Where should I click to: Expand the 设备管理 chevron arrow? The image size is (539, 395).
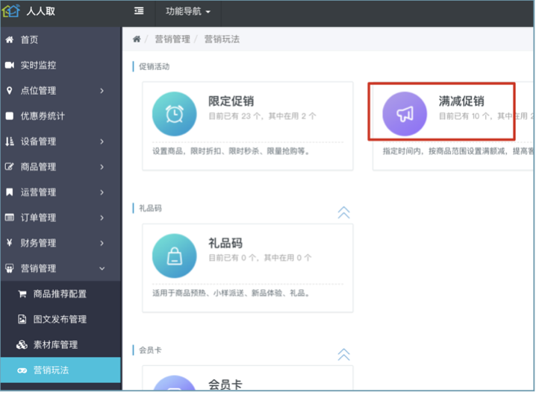click(102, 142)
